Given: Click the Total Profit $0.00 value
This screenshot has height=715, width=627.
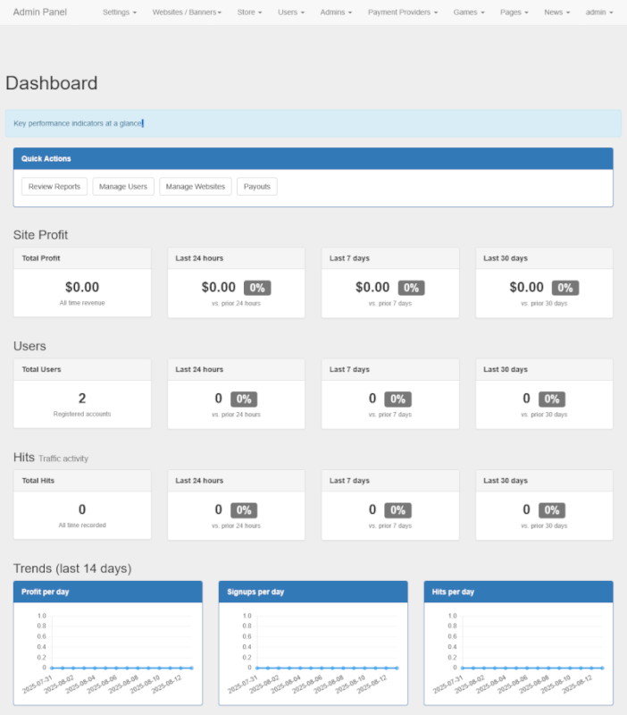Looking at the screenshot, I should tap(82, 288).
